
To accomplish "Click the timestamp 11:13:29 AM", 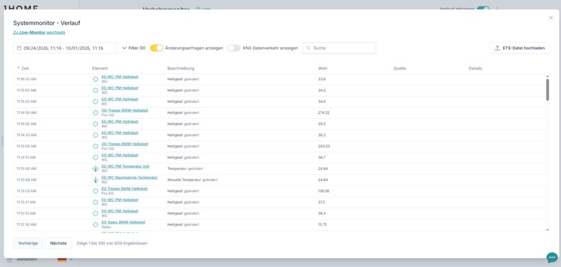I will coord(26,191).
